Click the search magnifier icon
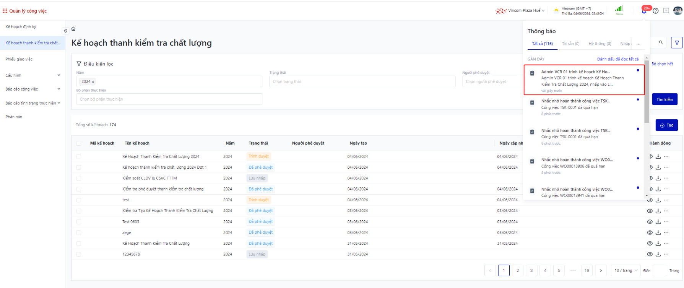The width and height of the screenshot is (684, 288). coord(661,42)
